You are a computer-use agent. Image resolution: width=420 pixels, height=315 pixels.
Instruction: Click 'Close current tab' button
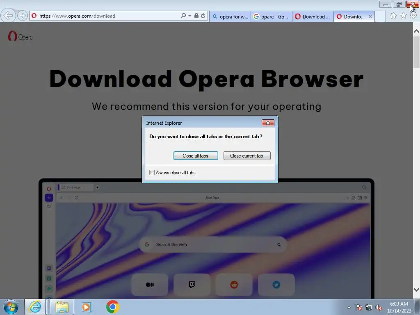tap(247, 155)
